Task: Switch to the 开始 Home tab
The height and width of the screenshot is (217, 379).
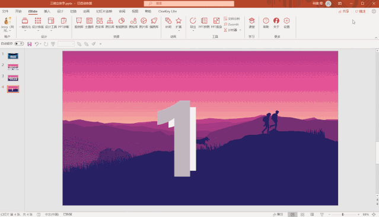Action: [x=18, y=11]
